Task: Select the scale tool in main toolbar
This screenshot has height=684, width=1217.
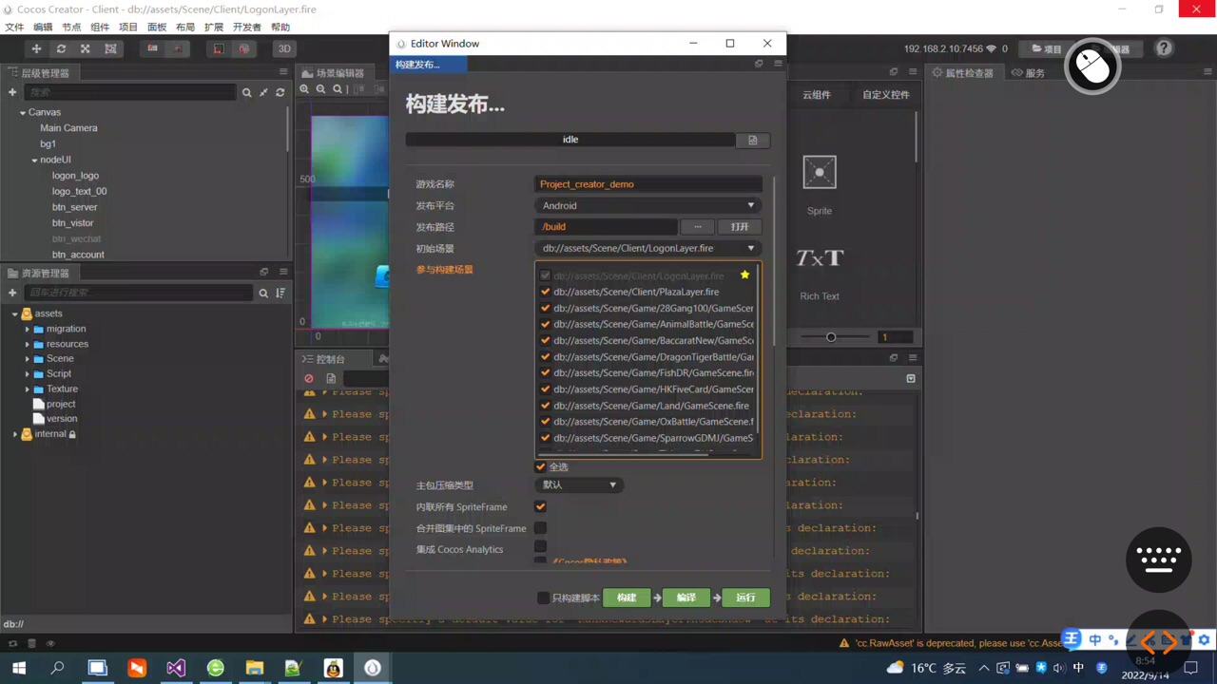Action: pyautogui.click(x=86, y=48)
